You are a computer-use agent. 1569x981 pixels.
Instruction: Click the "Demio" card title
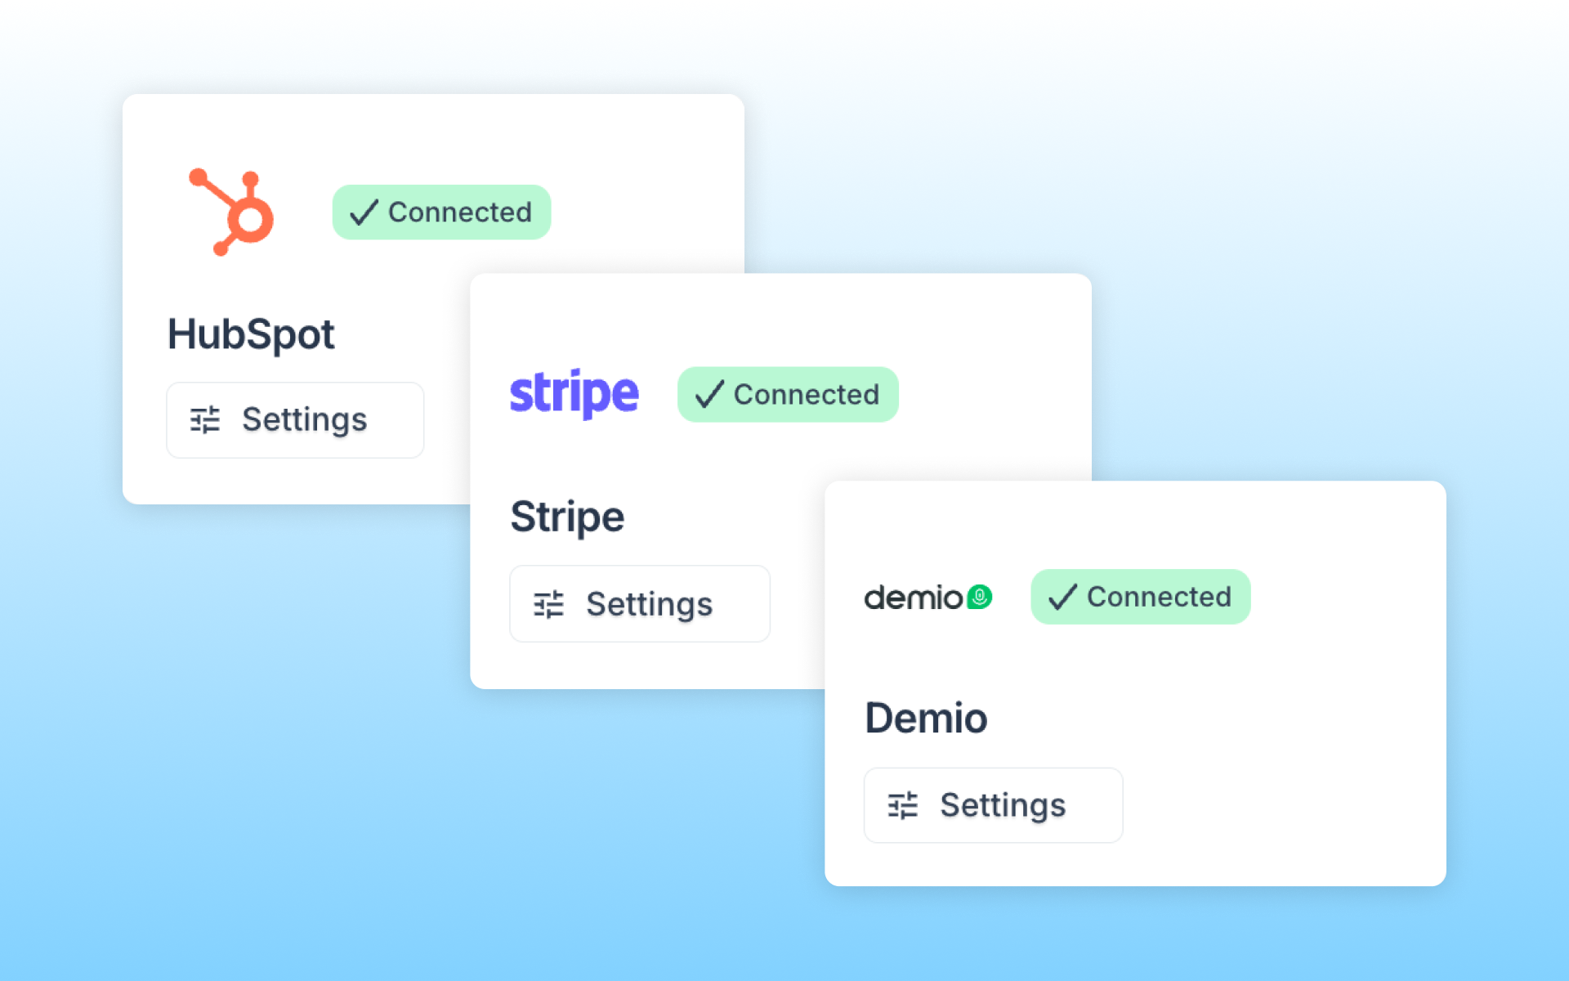click(926, 719)
